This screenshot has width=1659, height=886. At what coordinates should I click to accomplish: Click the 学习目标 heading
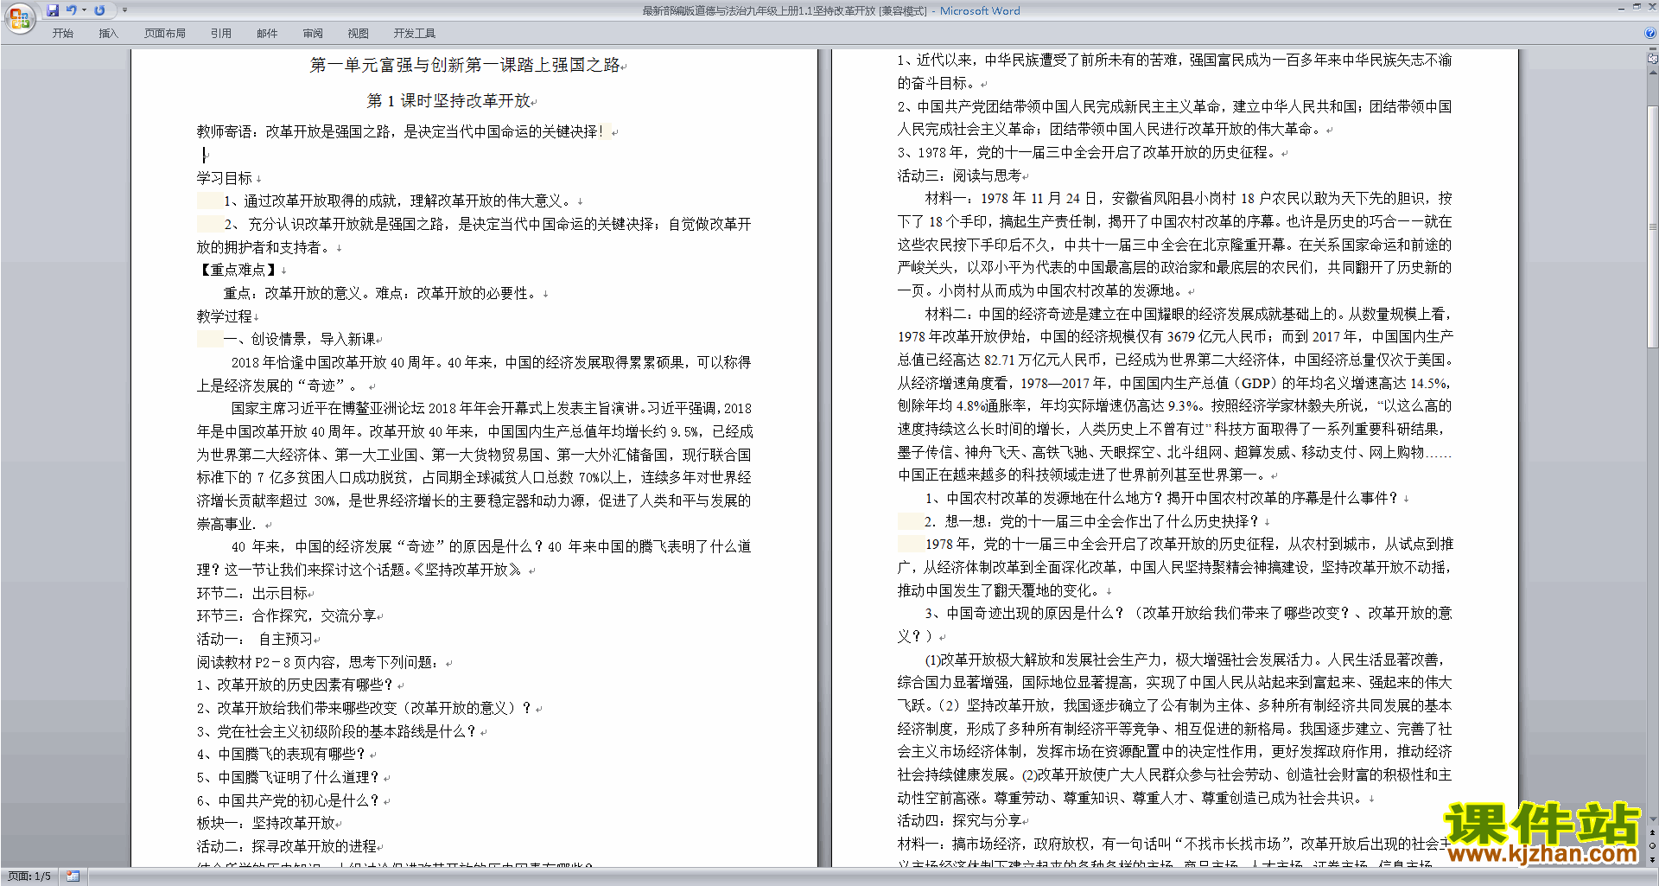[225, 178]
